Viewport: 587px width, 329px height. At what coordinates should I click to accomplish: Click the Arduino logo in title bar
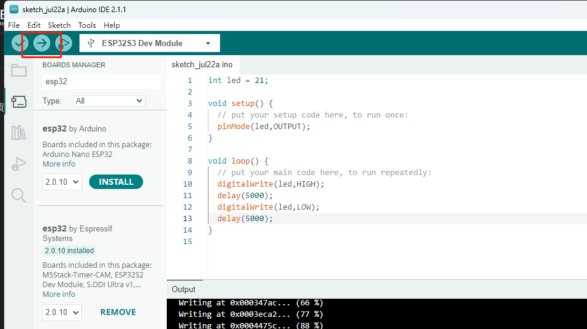[x=14, y=9]
